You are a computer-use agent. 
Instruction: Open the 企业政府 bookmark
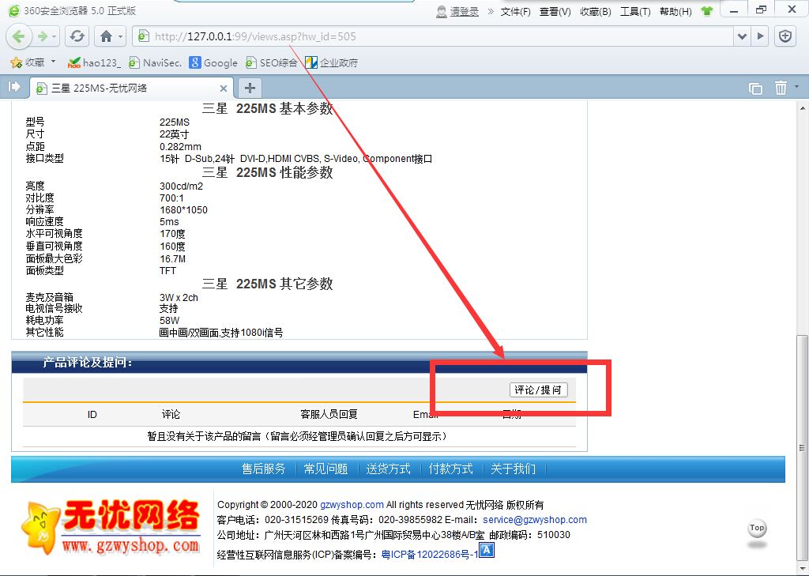click(331, 63)
